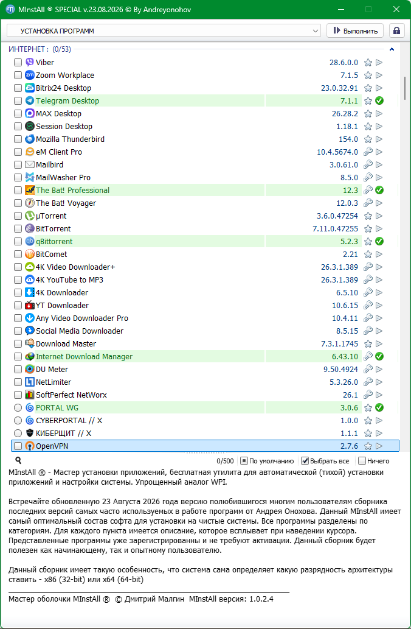Click the play arrow for BitComet

click(x=379, y=255)
